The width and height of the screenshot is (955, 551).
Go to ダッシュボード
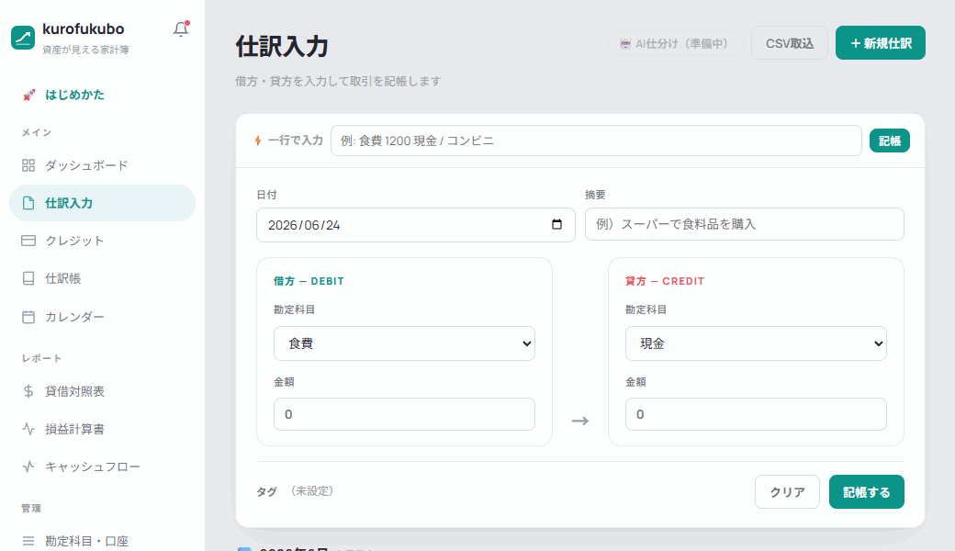tap(102, 165)
